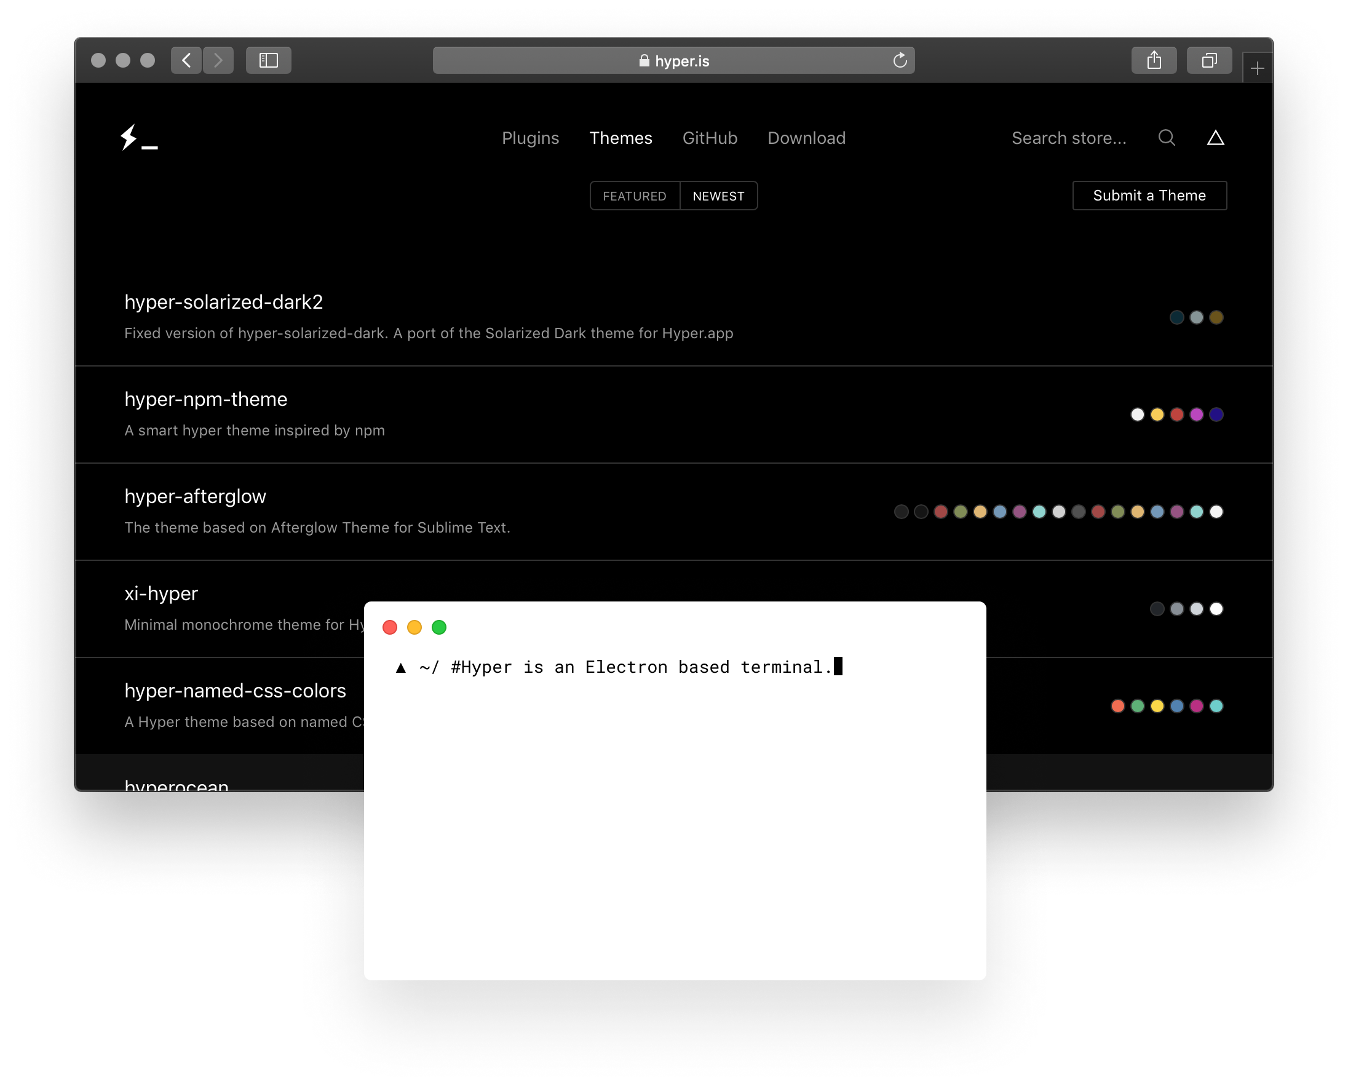
Task: Add a new tab with plus icon
Action: coord(1257,68)
